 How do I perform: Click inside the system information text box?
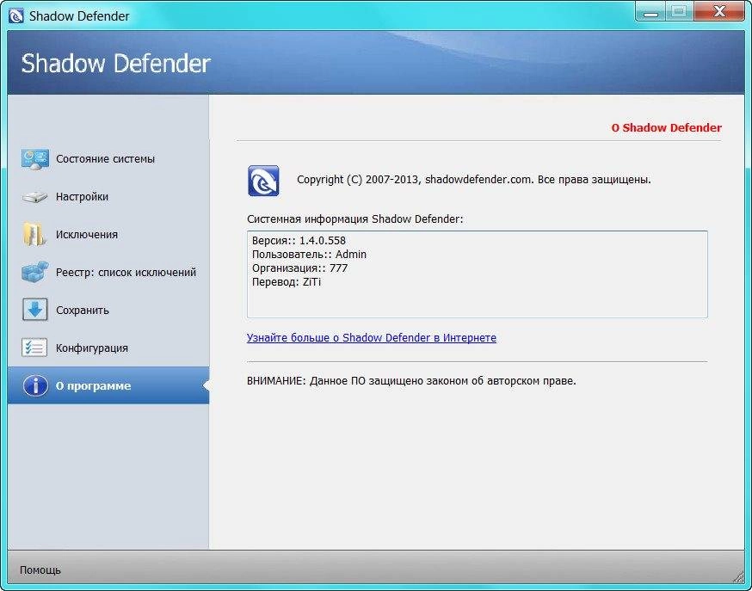coord(478,274)
